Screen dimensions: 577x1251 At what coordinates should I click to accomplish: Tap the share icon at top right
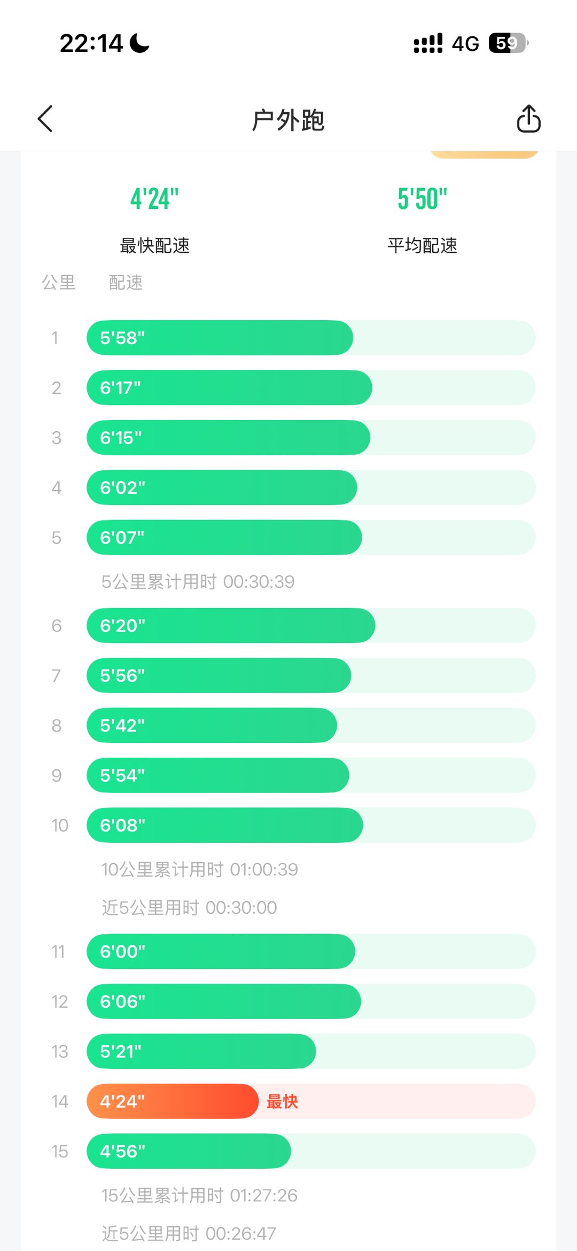pyautogui.click(x=528, y=119)
